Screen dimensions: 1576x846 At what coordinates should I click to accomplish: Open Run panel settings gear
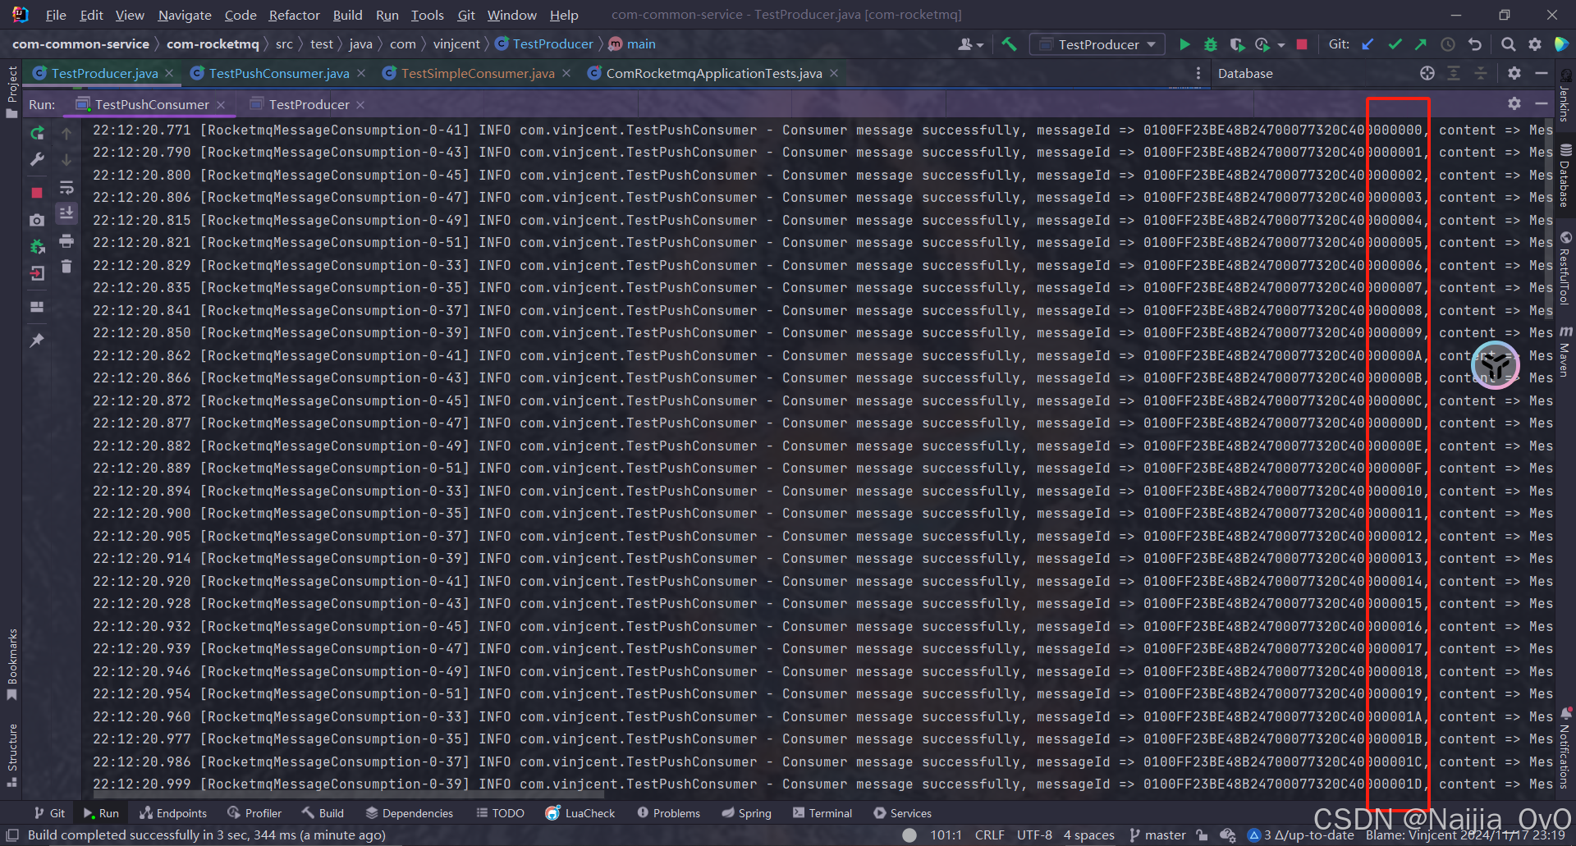[x=1514, y=103]
